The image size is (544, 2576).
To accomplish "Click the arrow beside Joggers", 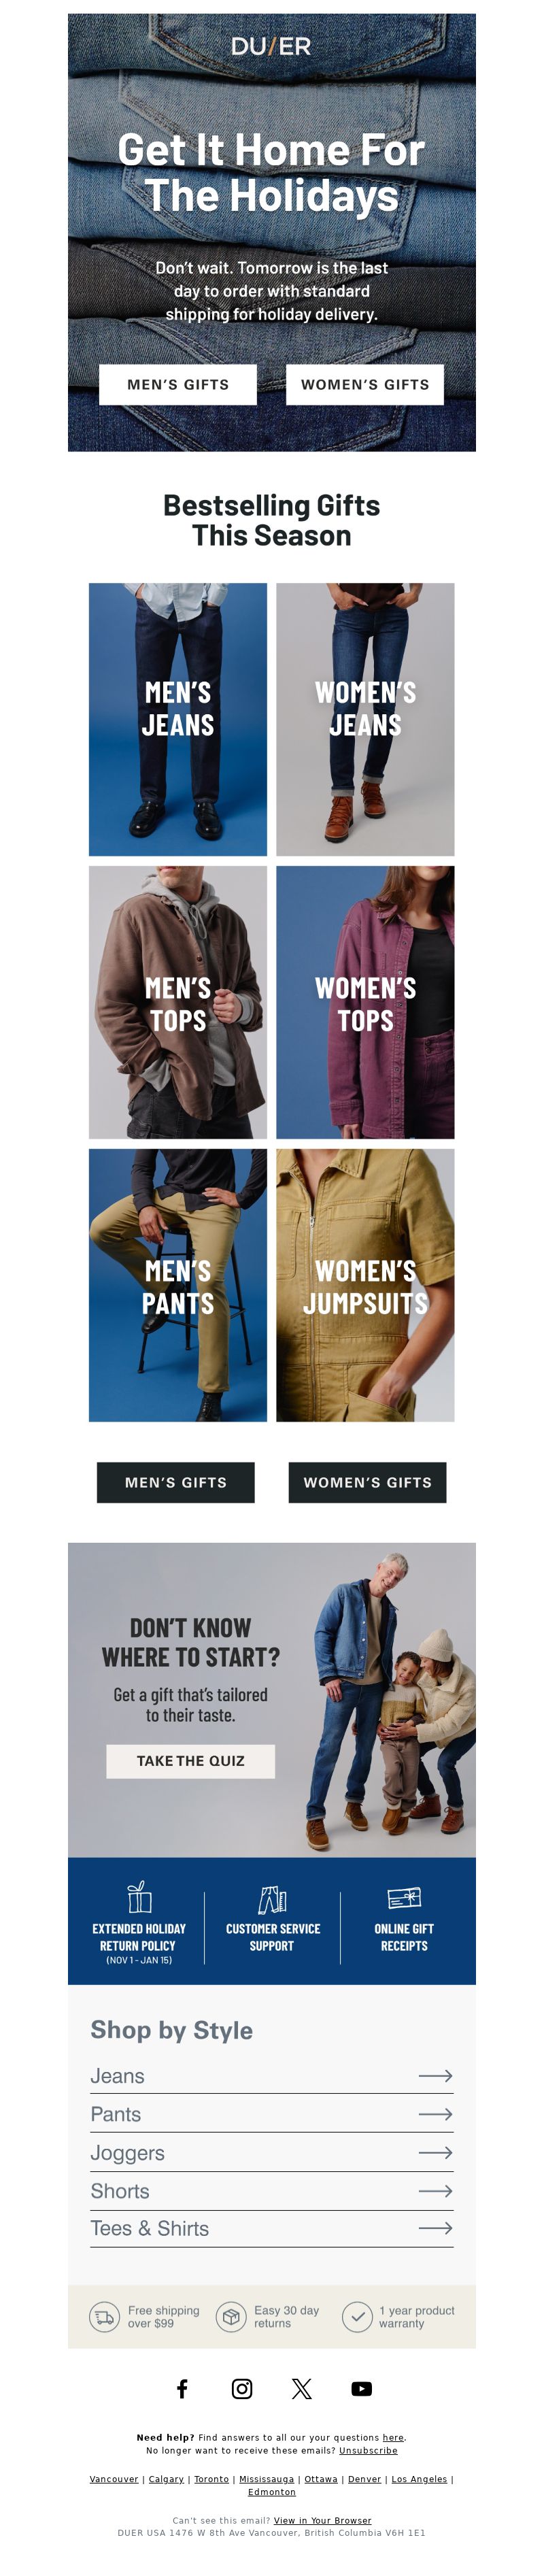I will (x=435, y=2153).
